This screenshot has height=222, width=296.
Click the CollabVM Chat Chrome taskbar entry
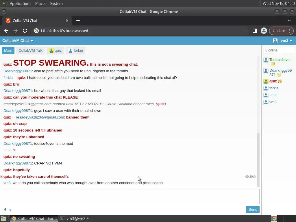tap(34, 219)
